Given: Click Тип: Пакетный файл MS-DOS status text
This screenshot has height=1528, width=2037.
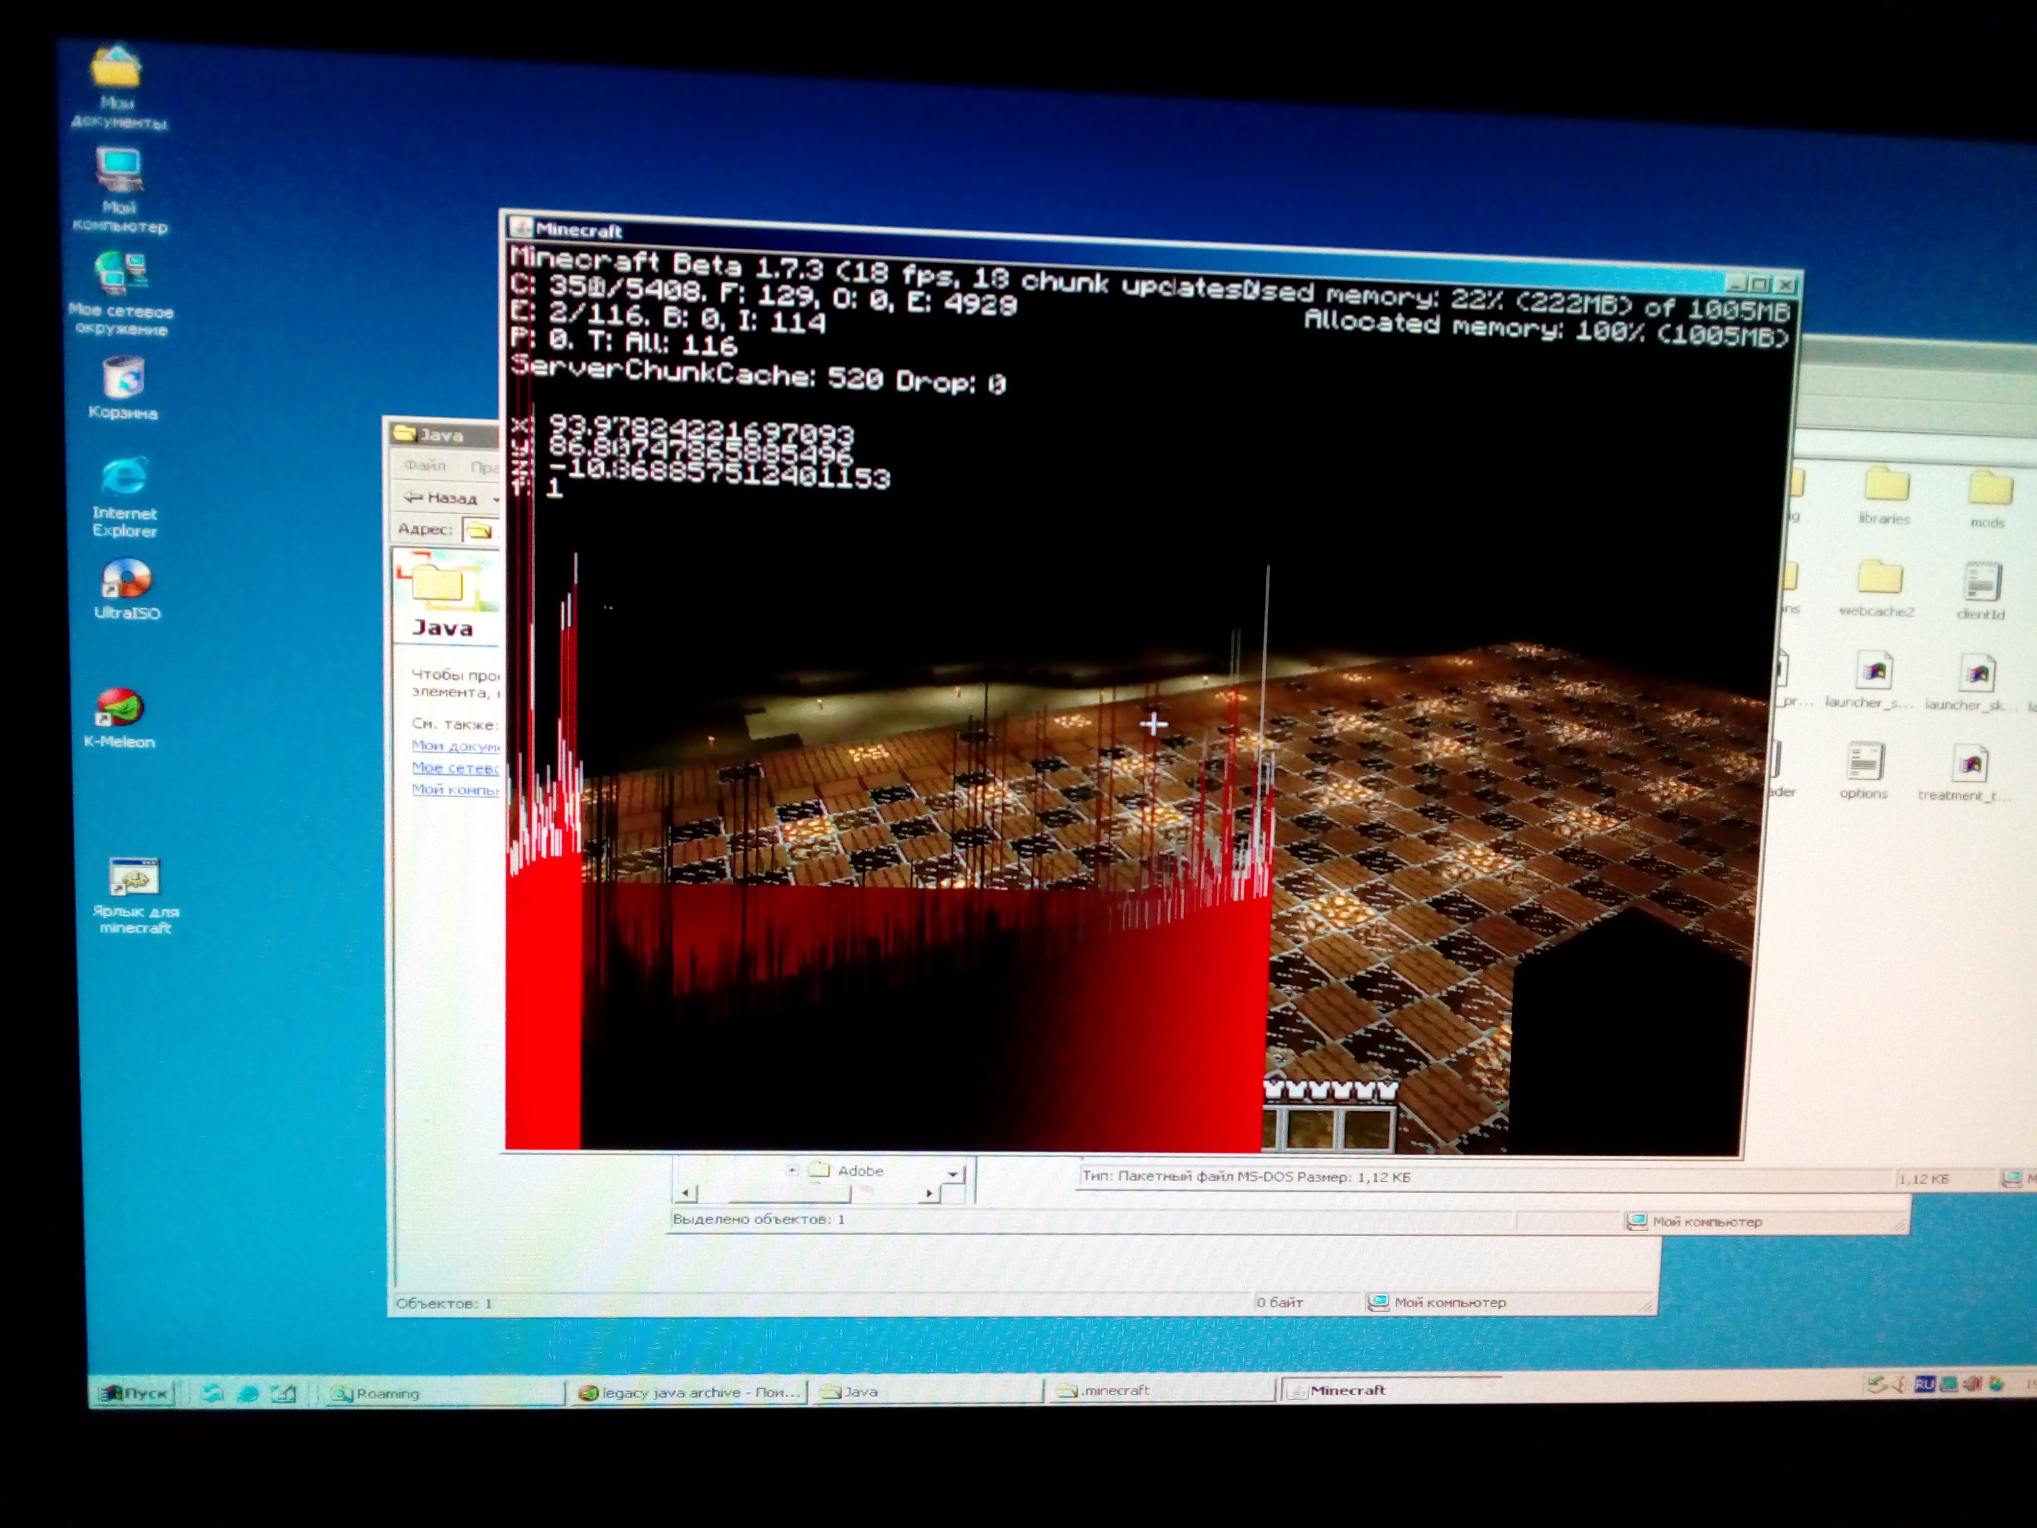Looking at the screenshot, I should tap(1245, 1176).
